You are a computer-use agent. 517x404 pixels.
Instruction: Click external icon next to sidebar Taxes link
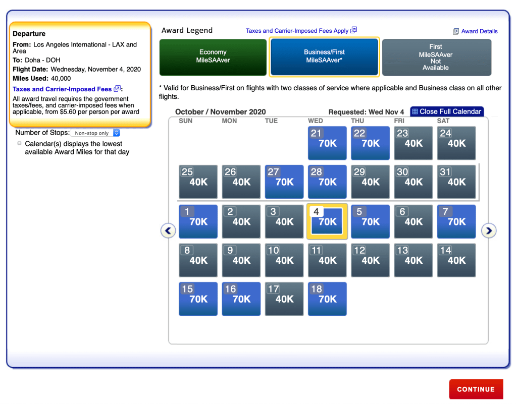pyautogui.click(x=117, y=89)
